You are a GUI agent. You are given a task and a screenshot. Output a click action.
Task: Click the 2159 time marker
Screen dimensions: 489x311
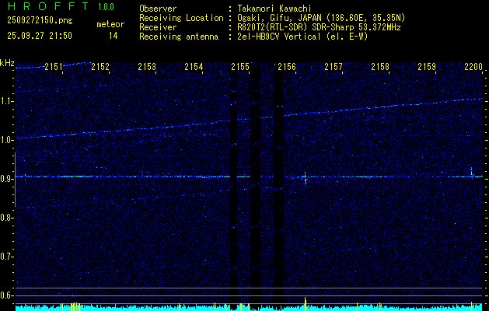427,67
